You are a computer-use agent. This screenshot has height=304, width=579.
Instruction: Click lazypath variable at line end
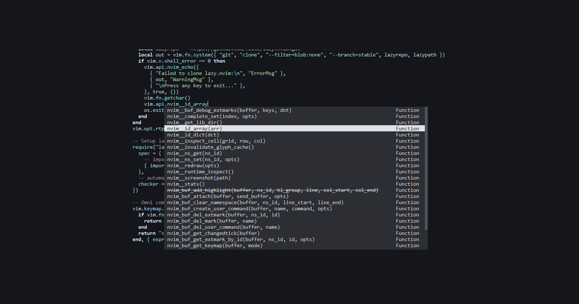[x=425, y=55]
